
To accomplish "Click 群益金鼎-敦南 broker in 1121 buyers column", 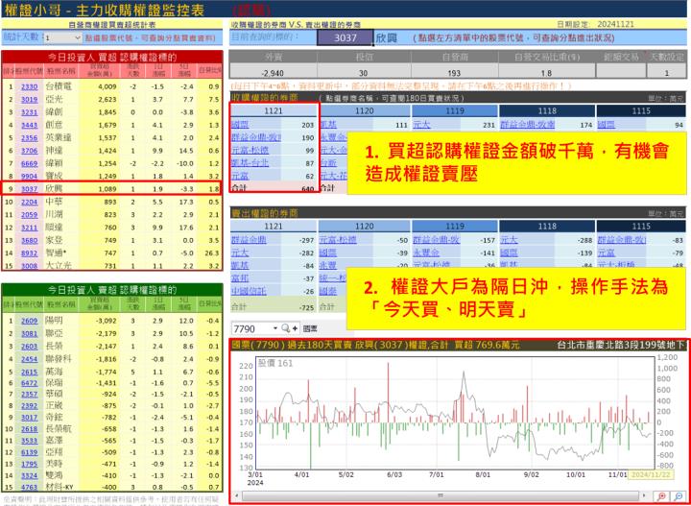I will point(256,137).
